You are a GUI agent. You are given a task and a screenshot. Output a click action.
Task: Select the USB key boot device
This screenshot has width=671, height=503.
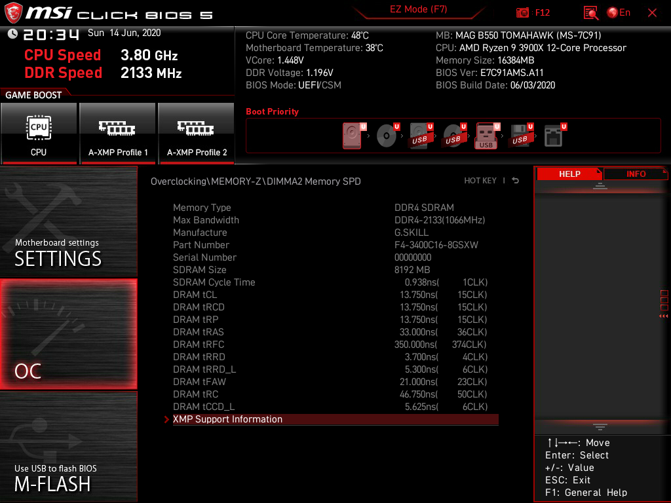pyautogui.click(x=487, y=136)
